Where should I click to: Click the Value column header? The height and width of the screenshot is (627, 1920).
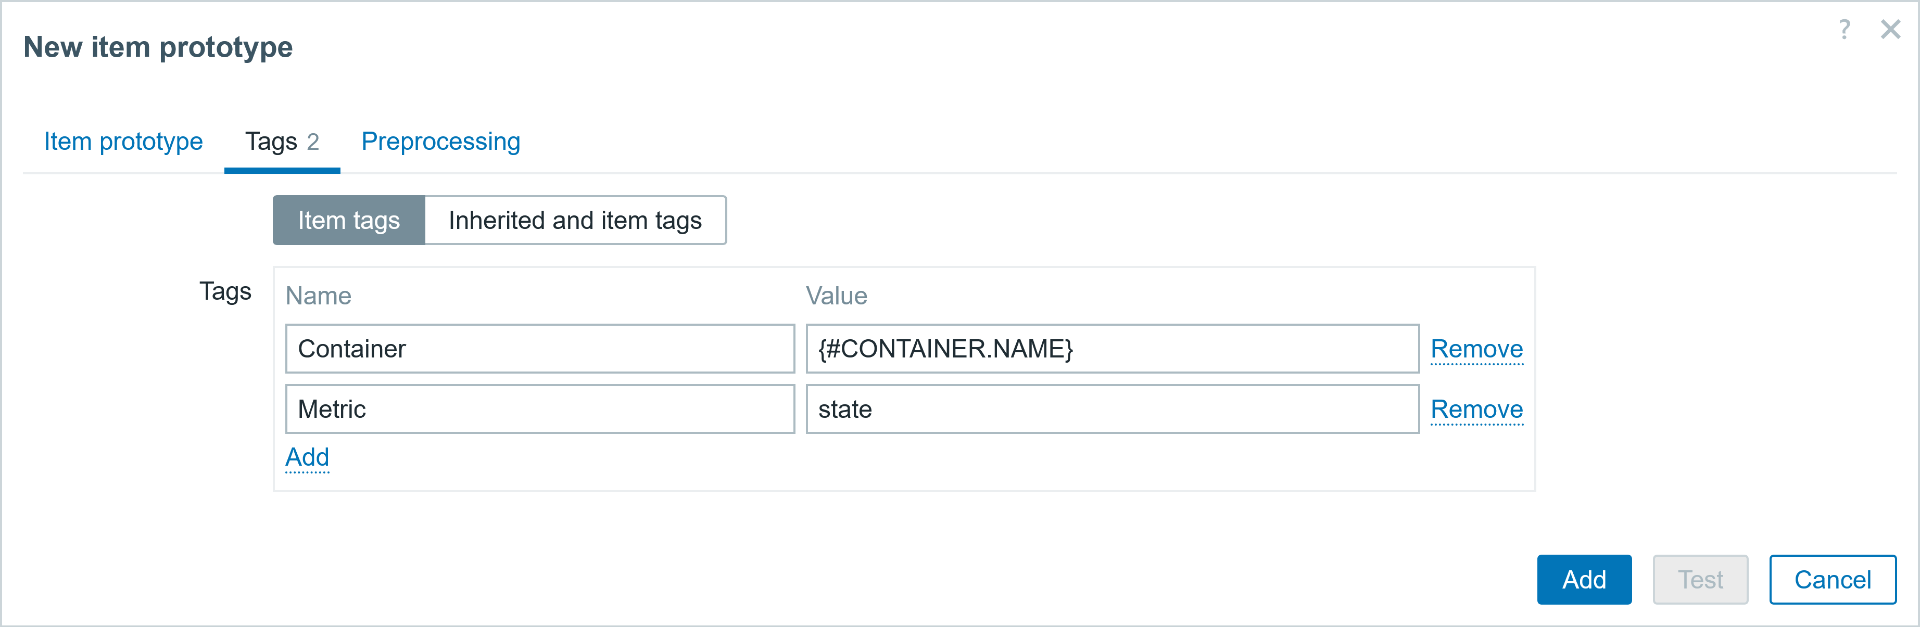click(836, 296)
